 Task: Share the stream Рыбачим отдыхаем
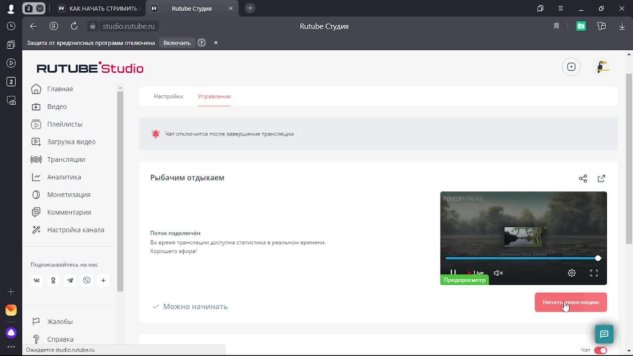pos(583,178)
